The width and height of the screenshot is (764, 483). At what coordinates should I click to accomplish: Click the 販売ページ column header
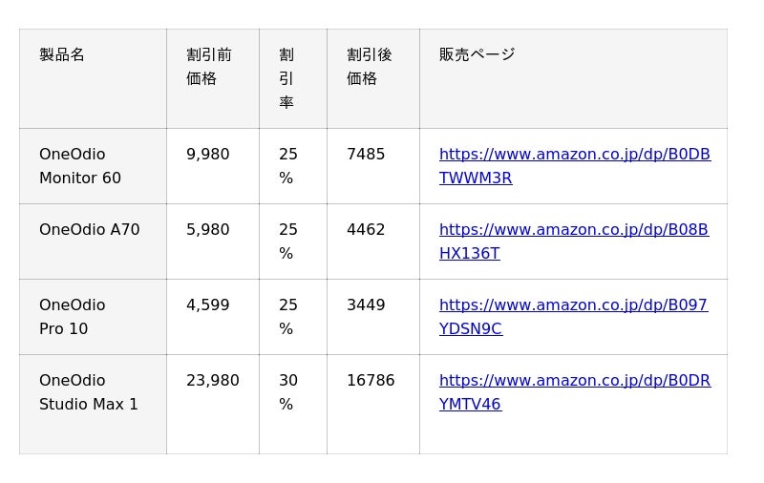pyautogui.click(x=477, y=54)
